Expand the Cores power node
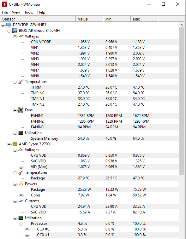The image size is (186, 239). point(21,195)
